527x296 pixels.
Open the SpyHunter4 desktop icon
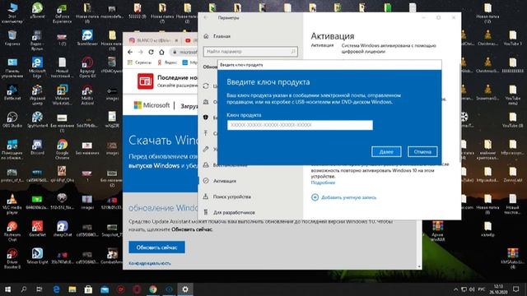37,120
